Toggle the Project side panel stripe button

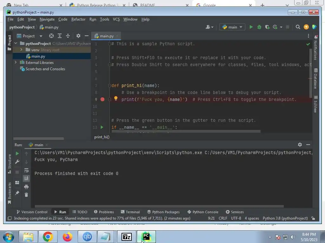[10, 43]
